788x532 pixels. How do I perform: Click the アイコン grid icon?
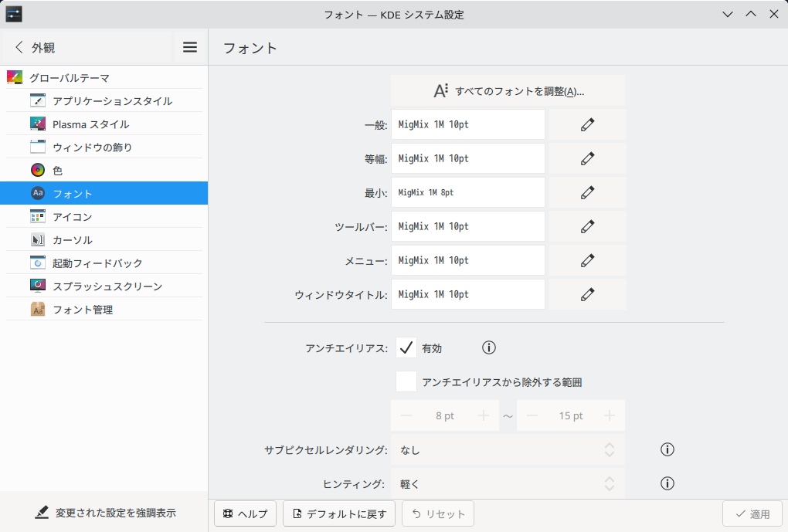tap(38, 216)
